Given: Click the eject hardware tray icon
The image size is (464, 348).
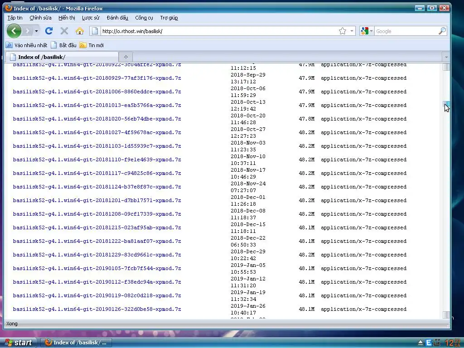Looking at the screenshot, I should (x=420, y=343).
